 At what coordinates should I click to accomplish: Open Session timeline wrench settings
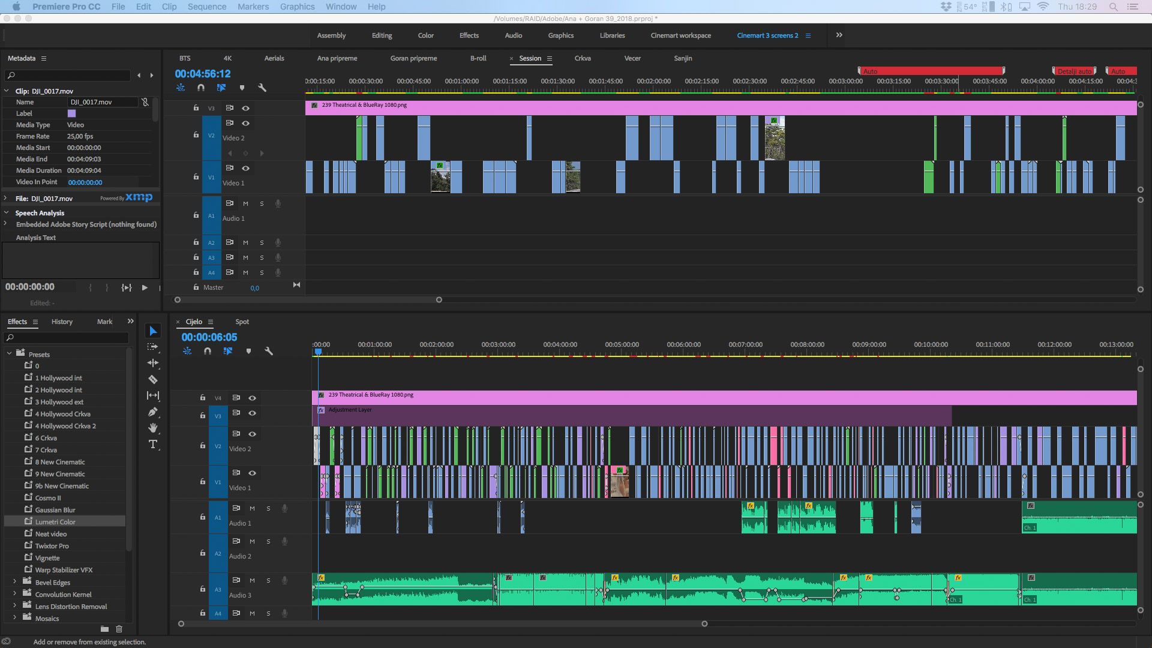coord(262,88)
